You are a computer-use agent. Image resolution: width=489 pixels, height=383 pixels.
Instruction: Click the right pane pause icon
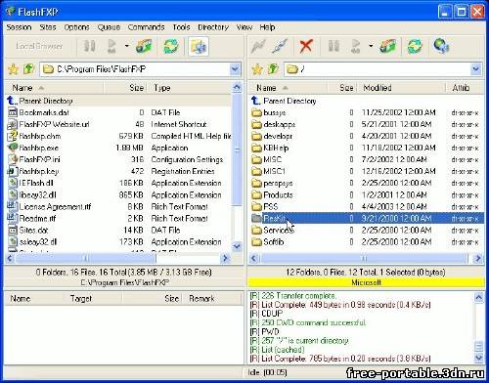pyautogui.click(x=333, y=46)
